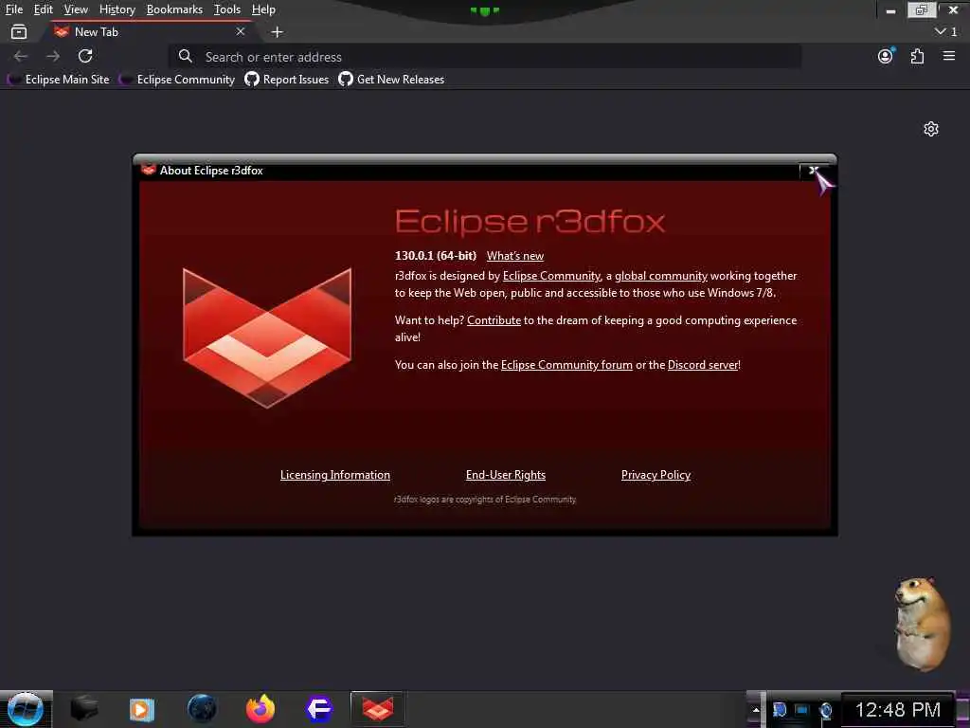Click the small r3dfox icon in dialog titlebar
Screen dimensions: 970x728
[149, 170]
